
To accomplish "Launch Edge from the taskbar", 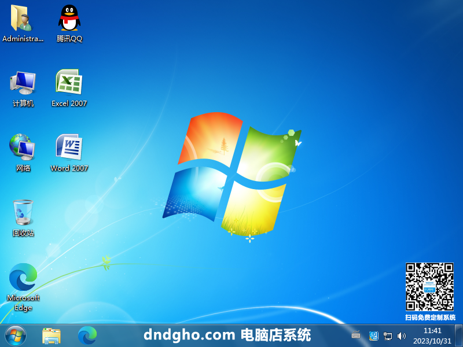I will [x=87, y=336].
